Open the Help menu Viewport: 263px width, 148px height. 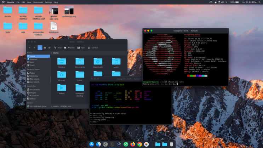click(x=56, y=2)
